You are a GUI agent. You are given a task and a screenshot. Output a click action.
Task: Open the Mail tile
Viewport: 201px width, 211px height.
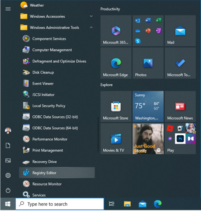click(180, 31)
